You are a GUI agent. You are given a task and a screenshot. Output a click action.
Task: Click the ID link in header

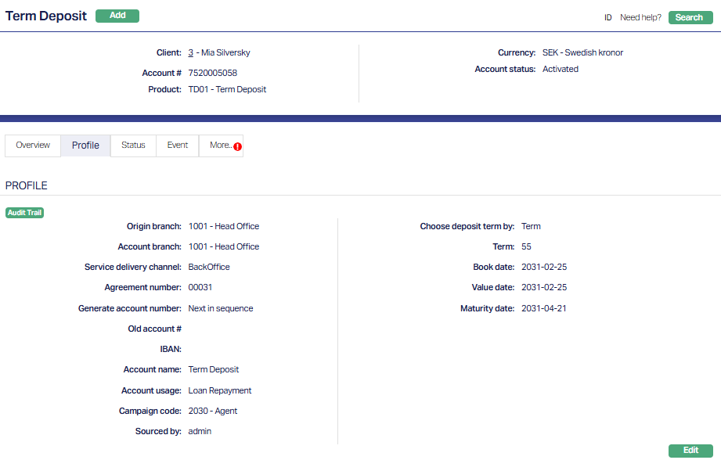click(607, 17)
